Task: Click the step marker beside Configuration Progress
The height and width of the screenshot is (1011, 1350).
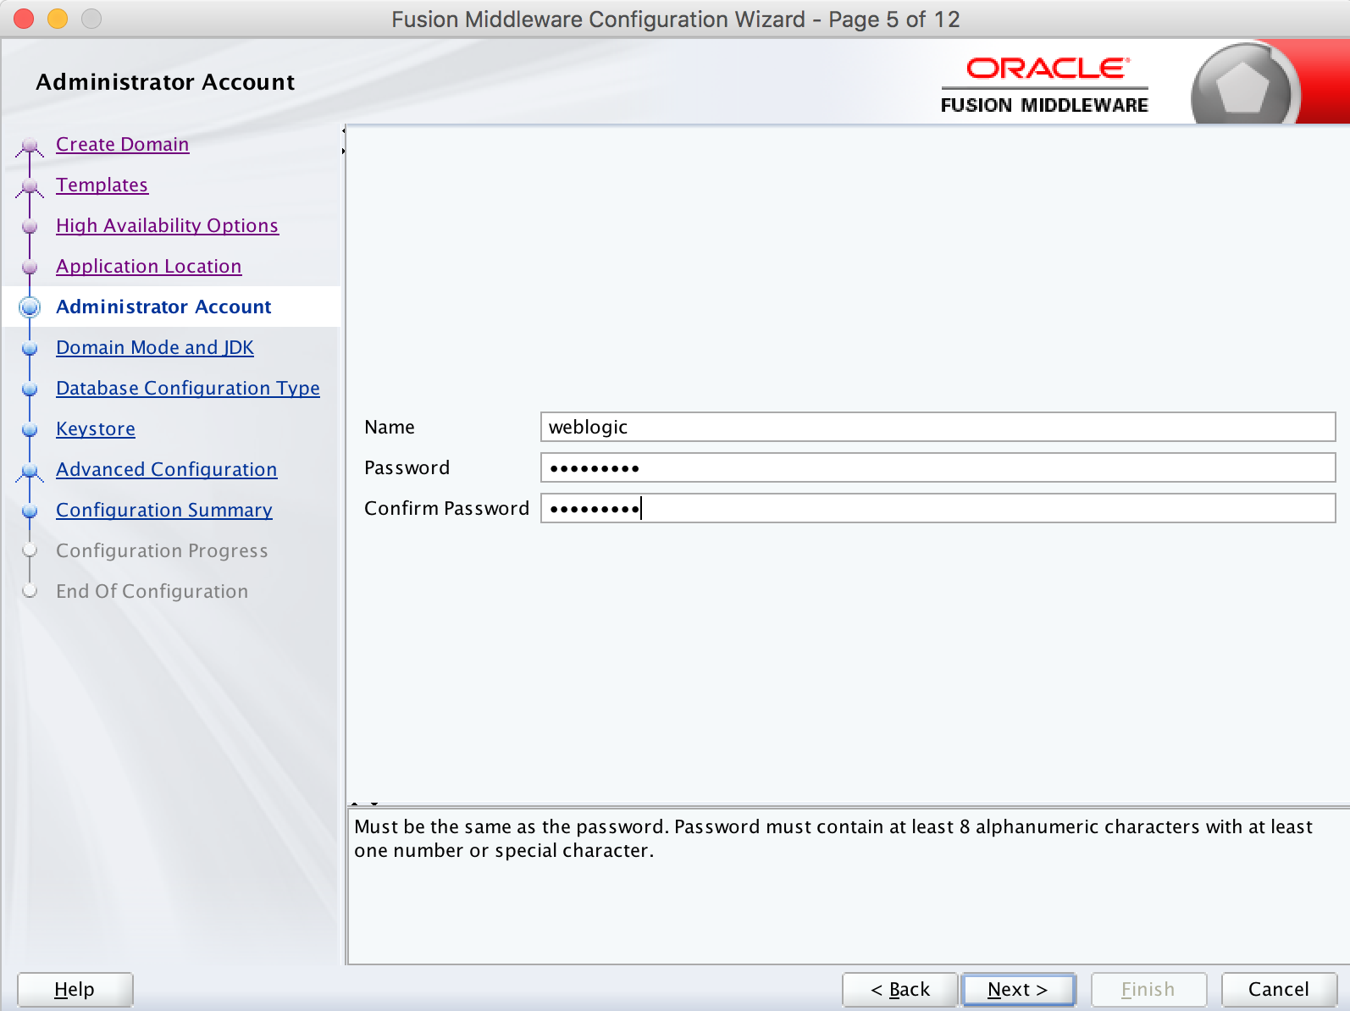Action: 30,550
